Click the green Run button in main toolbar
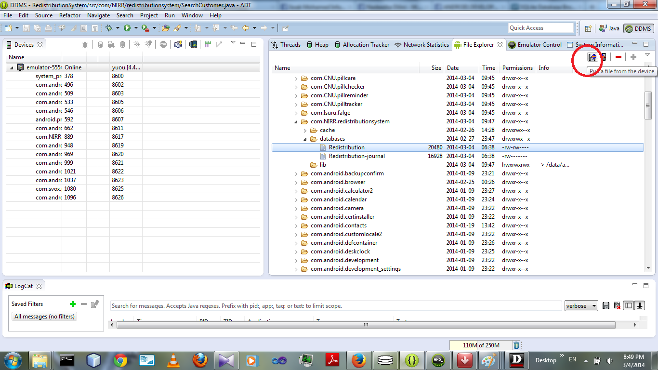 click(127, 28)
